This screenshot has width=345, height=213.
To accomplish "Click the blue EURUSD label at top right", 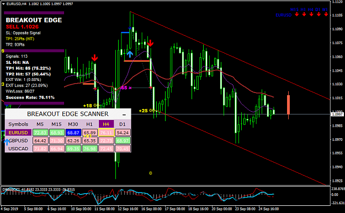I will 284,15.
